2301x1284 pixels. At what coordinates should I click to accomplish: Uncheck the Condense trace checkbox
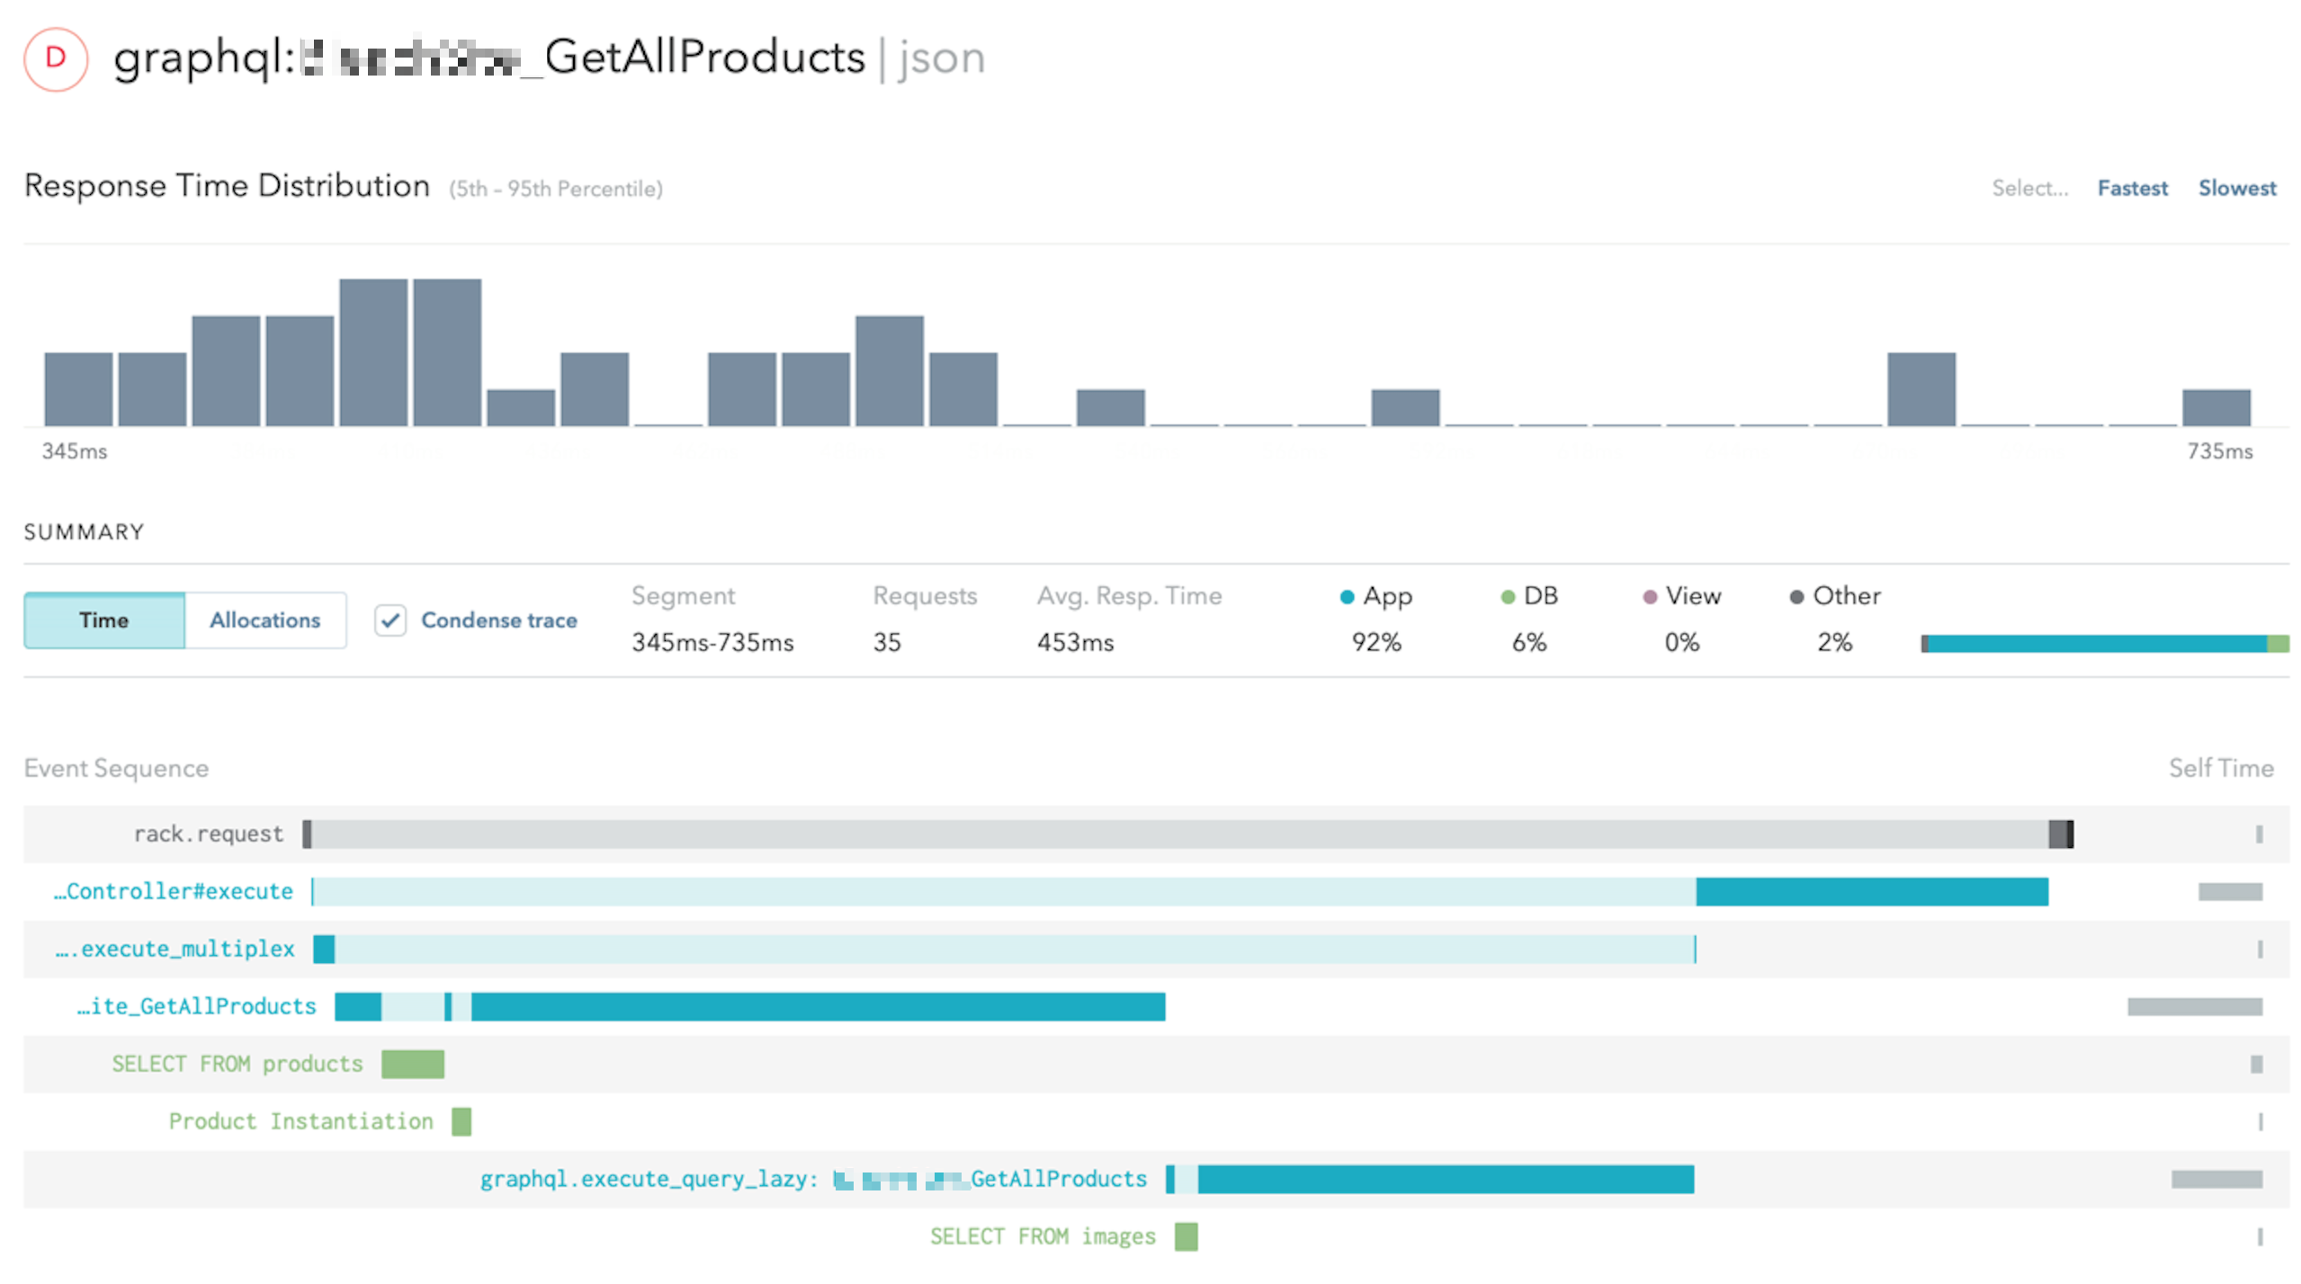click(x=390, y=620)
